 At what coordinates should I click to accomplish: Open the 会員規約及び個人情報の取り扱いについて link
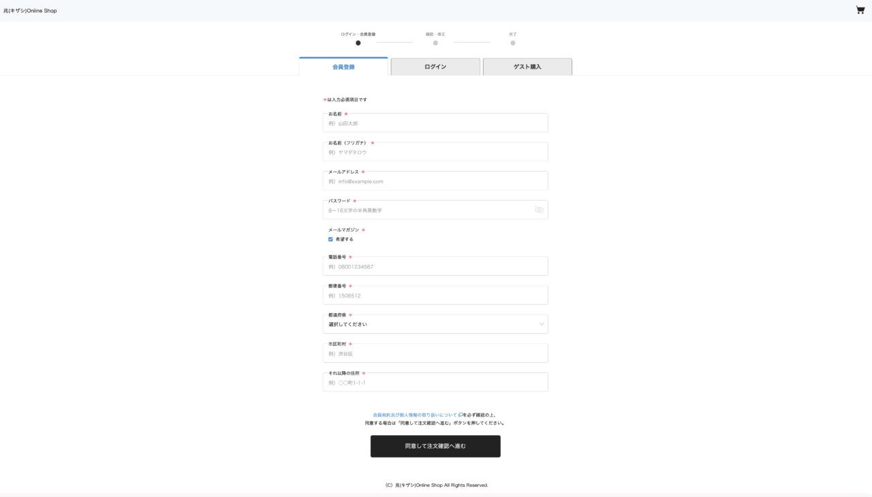pyautogui.click(x=414, y=415)
